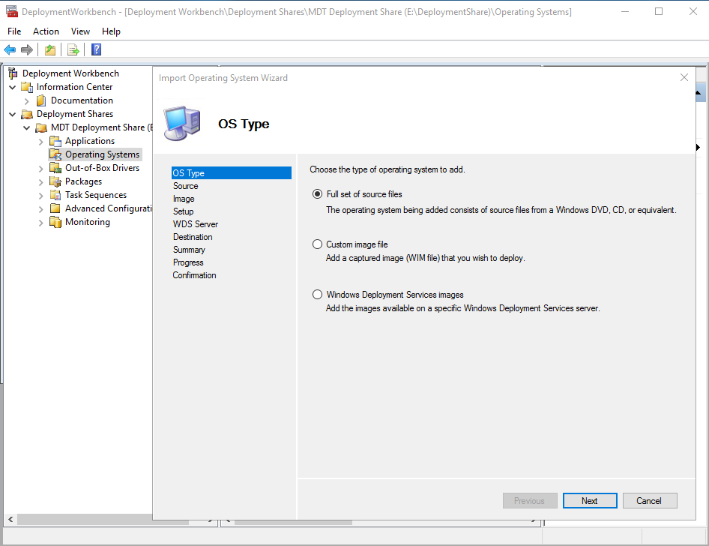
Task: Select the Setup wizard step
Action: 183,211
